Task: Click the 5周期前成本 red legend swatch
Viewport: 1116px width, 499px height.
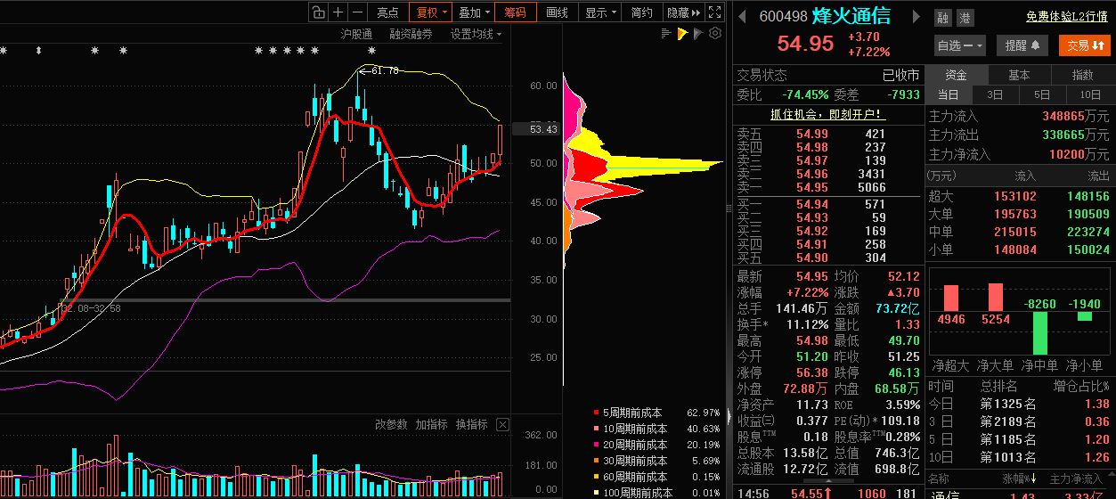Action: (x=596, y=413)
